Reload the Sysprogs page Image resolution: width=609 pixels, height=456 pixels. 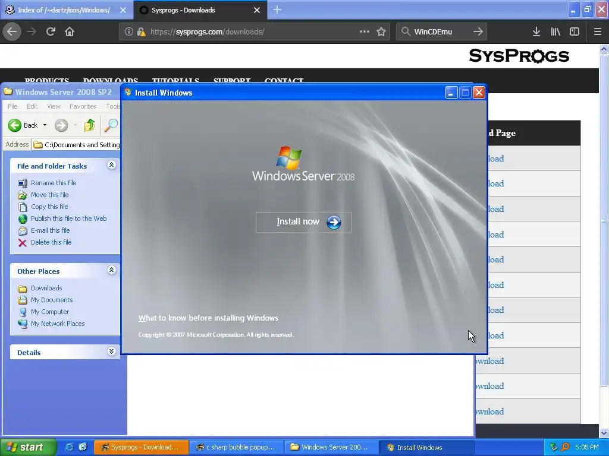point(51,32)
